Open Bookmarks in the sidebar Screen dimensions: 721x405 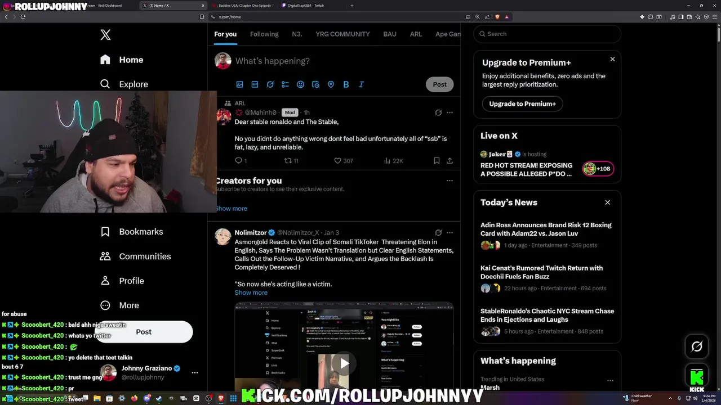(x=131, y=232)
